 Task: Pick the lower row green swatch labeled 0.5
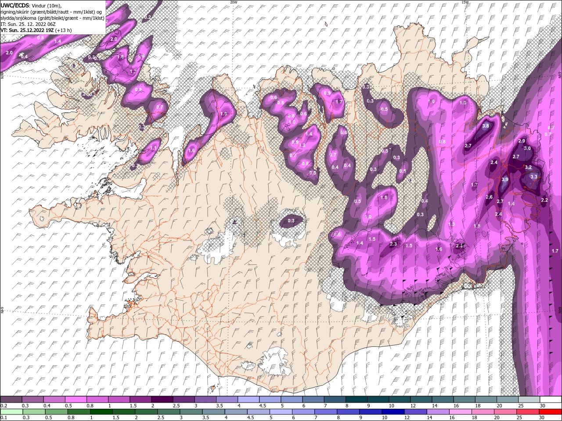pos(56,412)
